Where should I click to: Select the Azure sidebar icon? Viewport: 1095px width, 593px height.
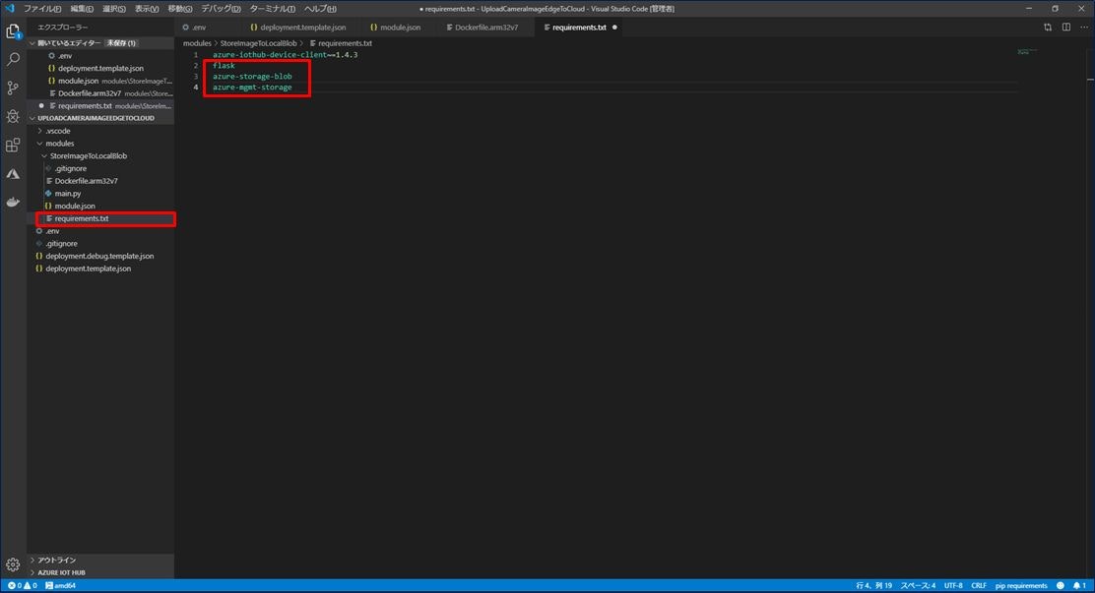pos(12,173)
